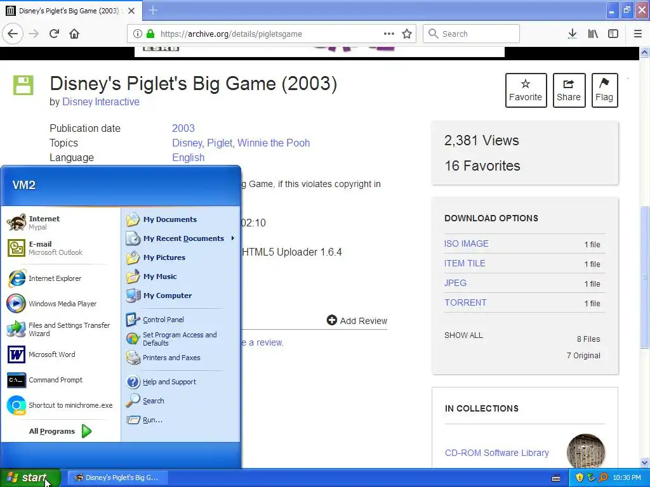650x487 pixels.
Task: Open Windows Media Player from Start menu
Action: 60,304
